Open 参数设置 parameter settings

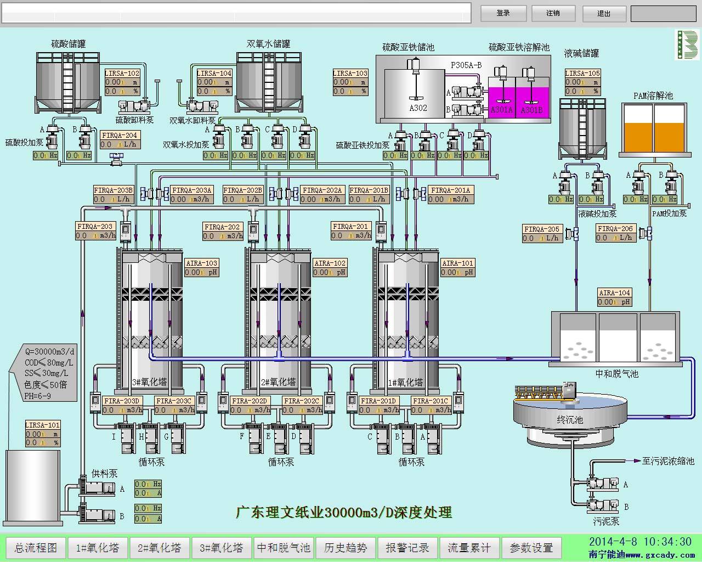click(x=531, y=547)
